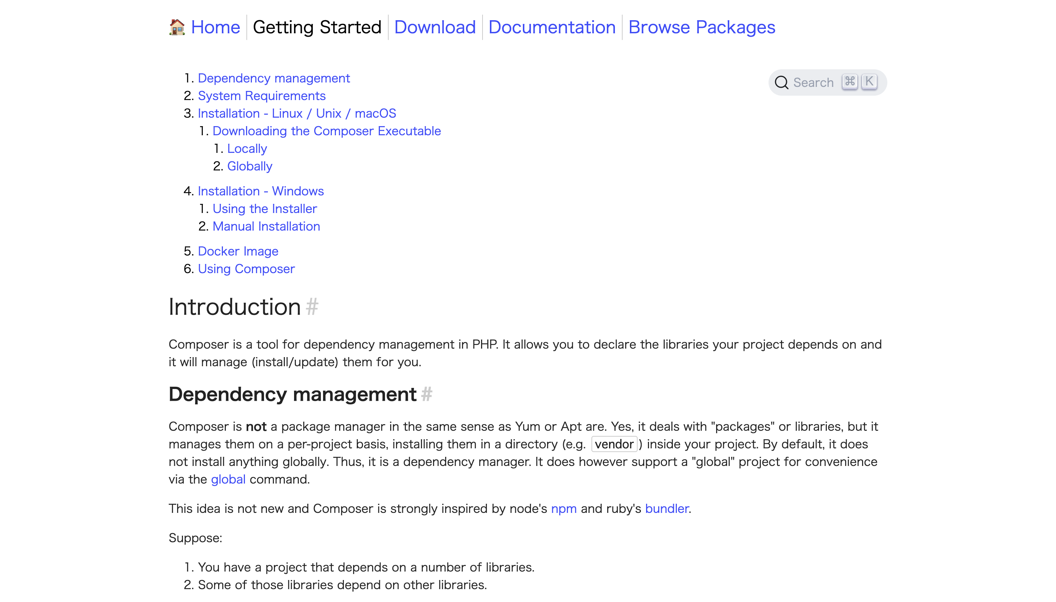Screen dimensions: 1056x602
Task: Click 'You have a project that depends' line
Action: (366, 567)
